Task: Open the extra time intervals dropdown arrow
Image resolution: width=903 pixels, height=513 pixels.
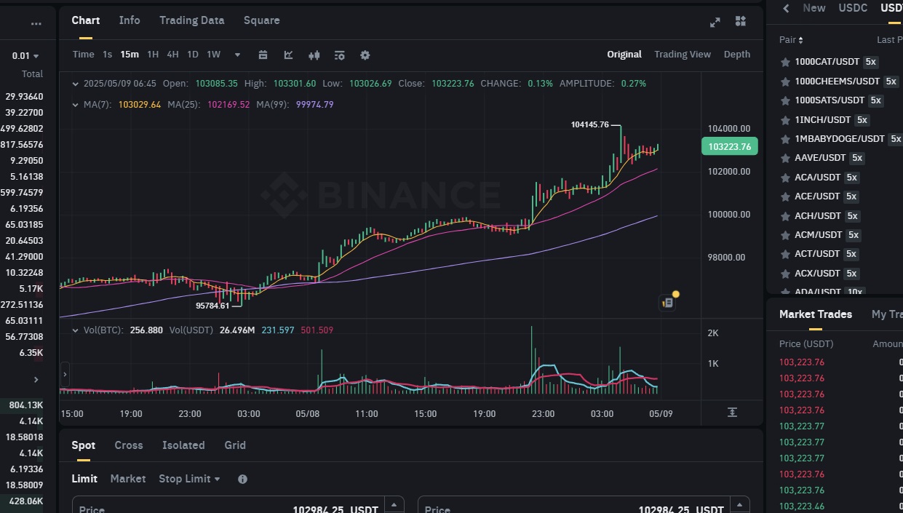Action: [x=237, y=55]
